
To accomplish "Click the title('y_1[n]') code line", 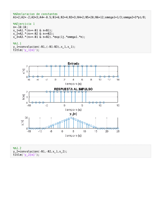I will tap(26, 50).
